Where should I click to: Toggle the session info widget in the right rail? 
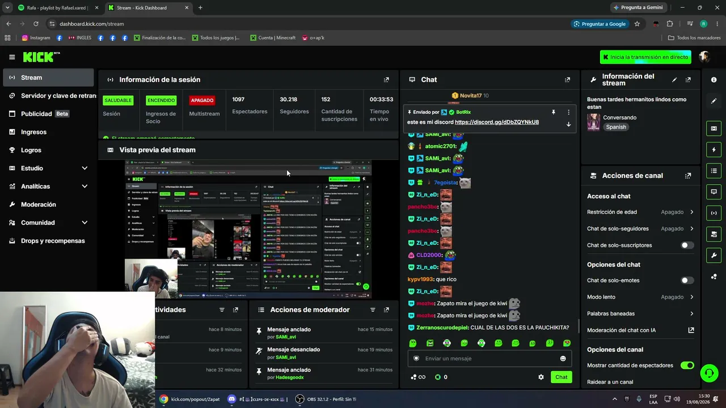714,213
